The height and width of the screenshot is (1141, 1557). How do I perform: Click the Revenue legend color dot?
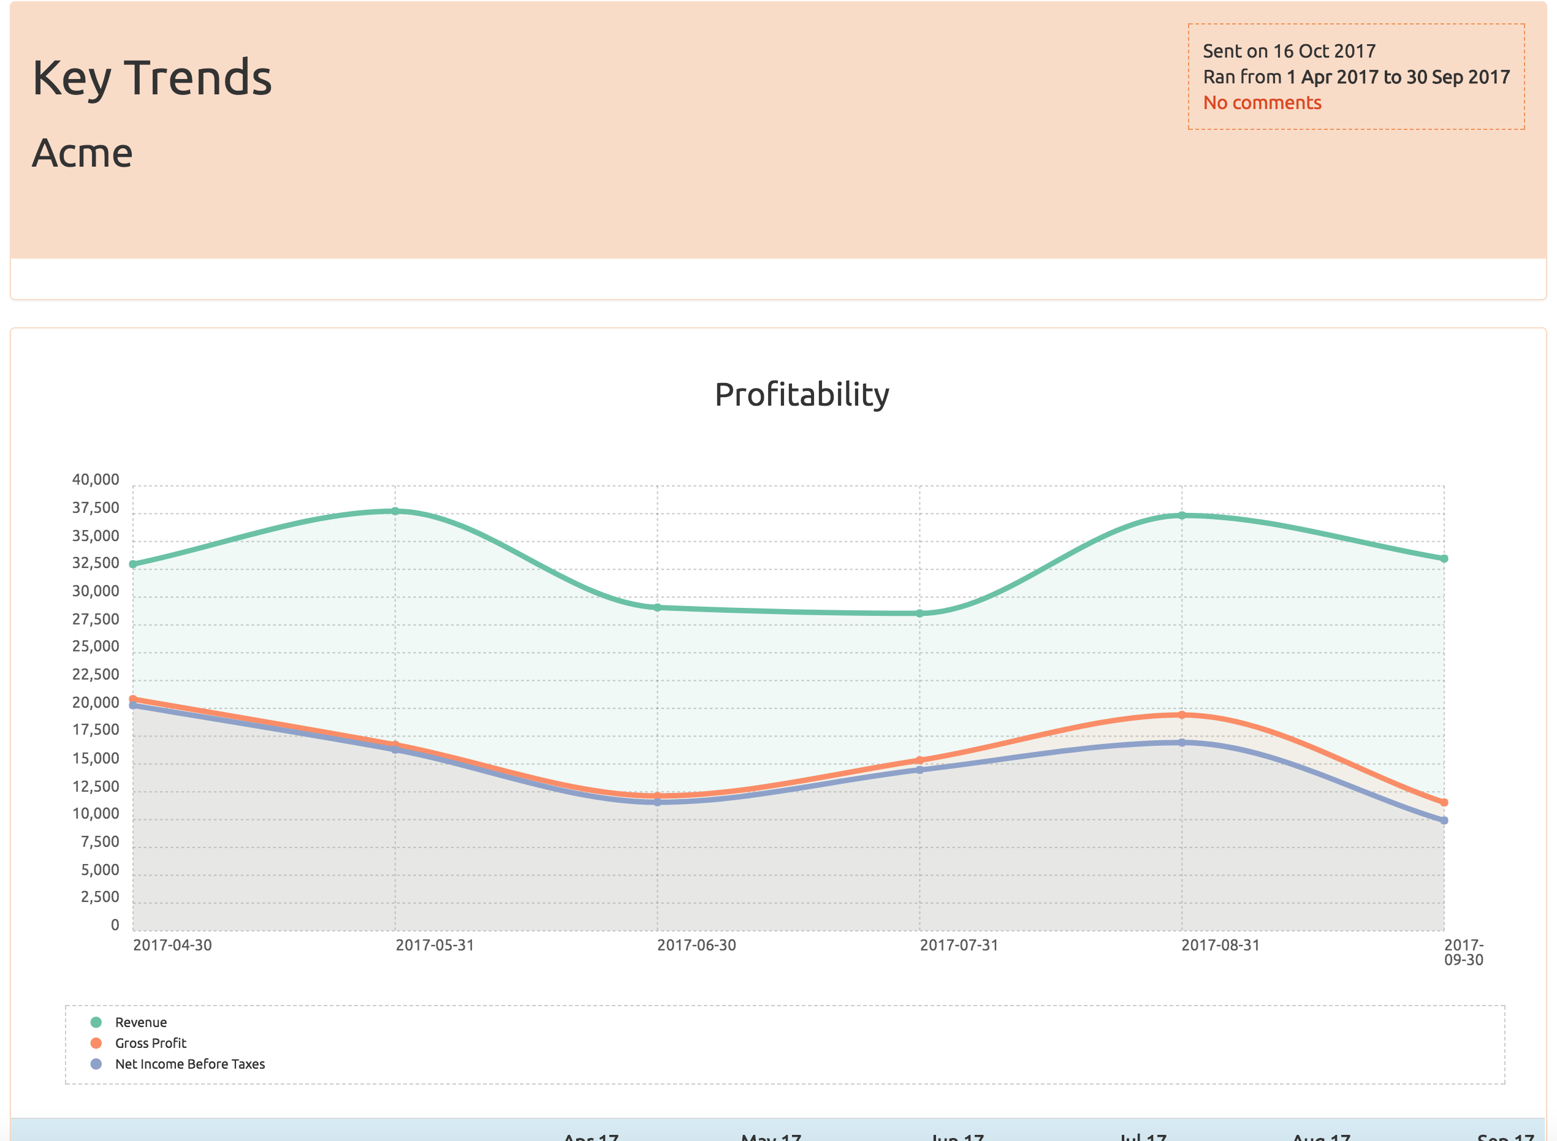click(x=96, y=1022)
